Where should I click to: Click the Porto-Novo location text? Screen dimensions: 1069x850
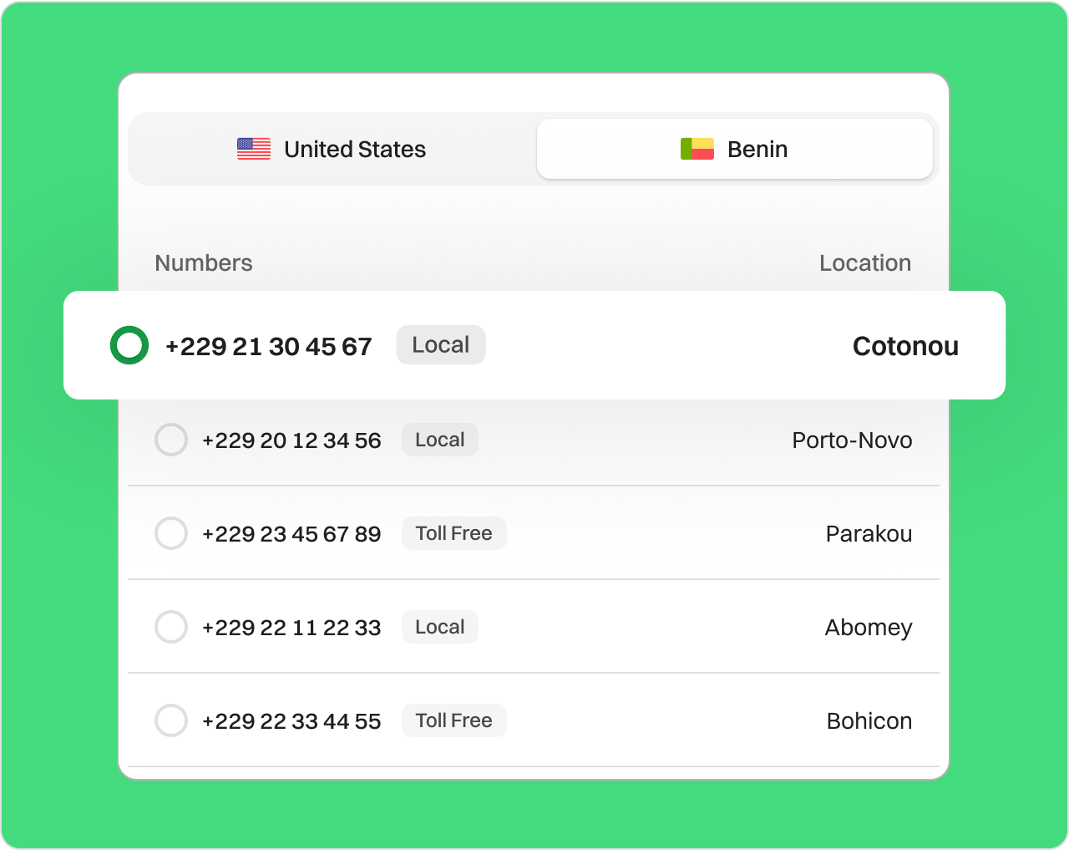coord(851,440)
